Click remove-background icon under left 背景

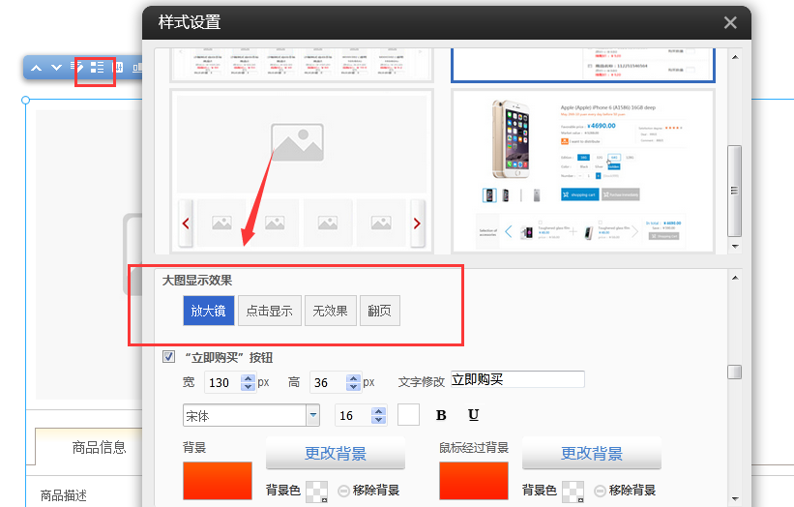tap(344, 490)
